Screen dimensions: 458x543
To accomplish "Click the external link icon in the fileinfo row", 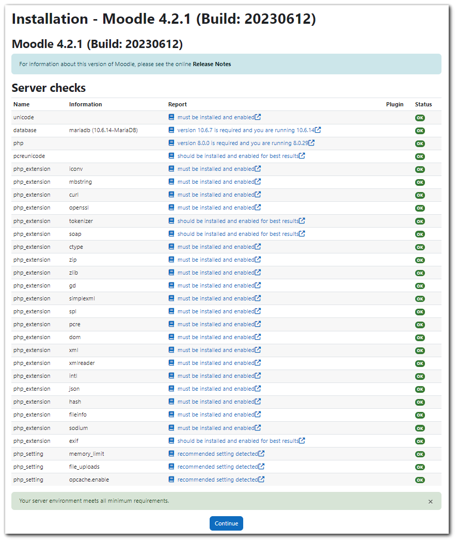I will pos(258,414).
